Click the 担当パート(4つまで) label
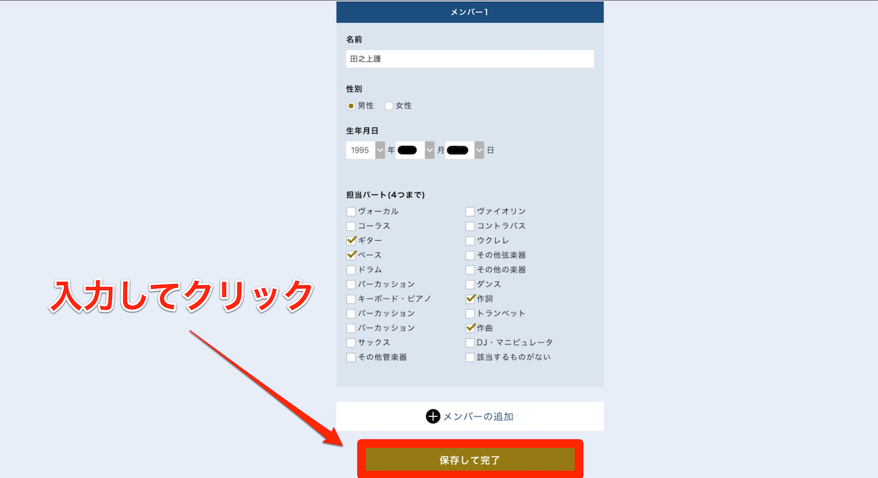The width and height of the screenshot is (878, 478). 385,195
